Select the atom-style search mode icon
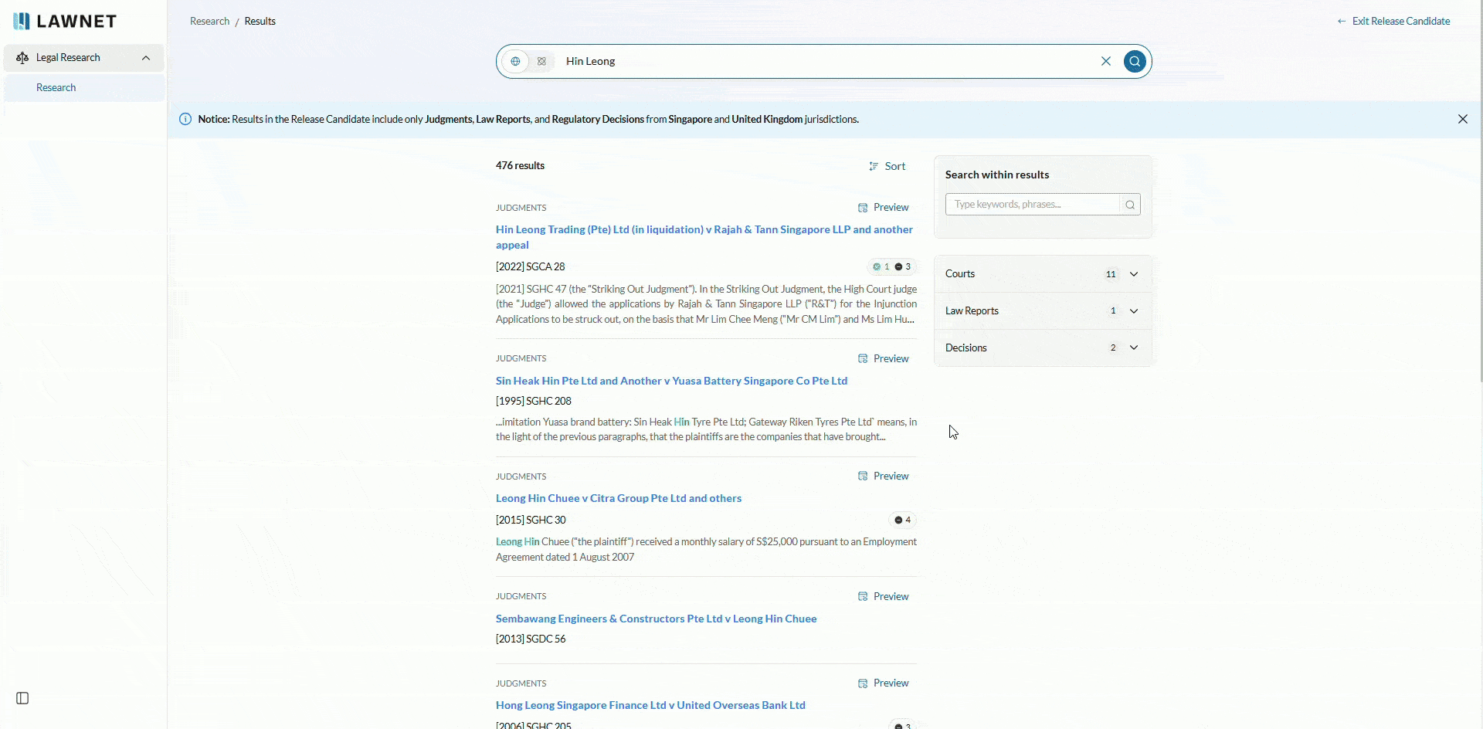The image size is (1483, 729). (x=541, y=61)
